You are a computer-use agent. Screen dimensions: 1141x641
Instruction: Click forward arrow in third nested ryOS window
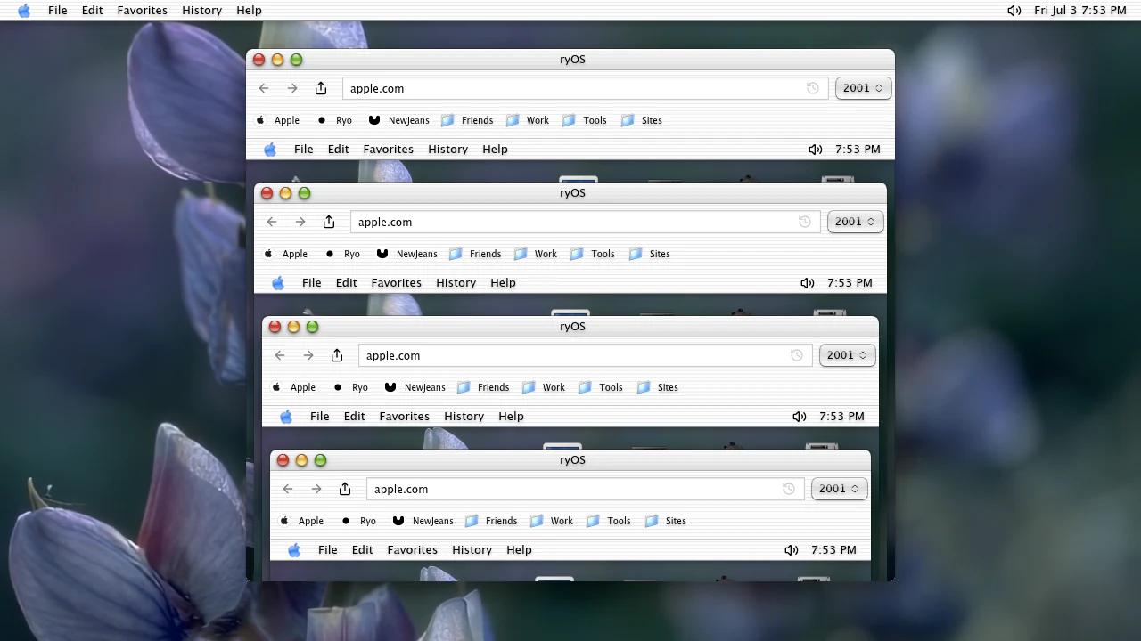point(308,355)
